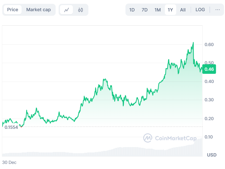Click the CoinMarketCap logo watermark
Viewport: 225px width, 169px height.
tap(148, 138)
